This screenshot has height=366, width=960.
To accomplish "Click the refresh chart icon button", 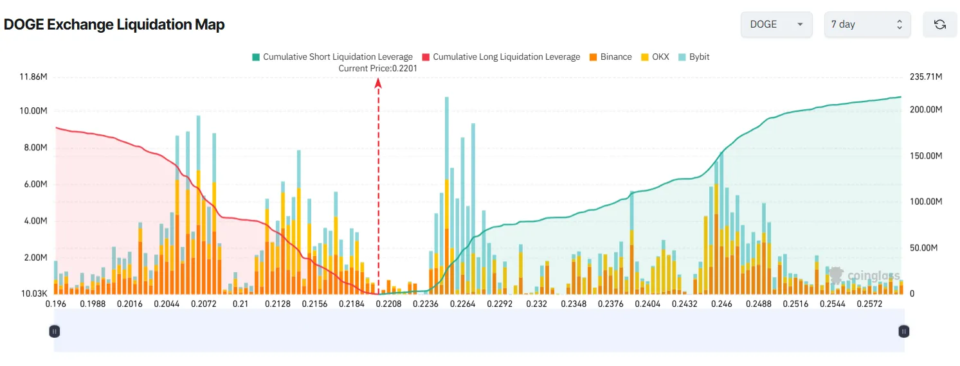I will point(939,24).
